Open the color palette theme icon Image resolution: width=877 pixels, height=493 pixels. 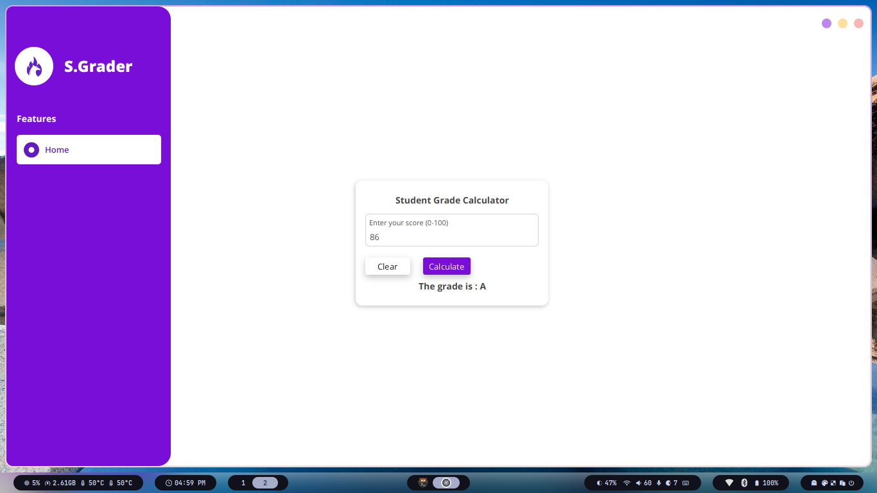point(824,483)
